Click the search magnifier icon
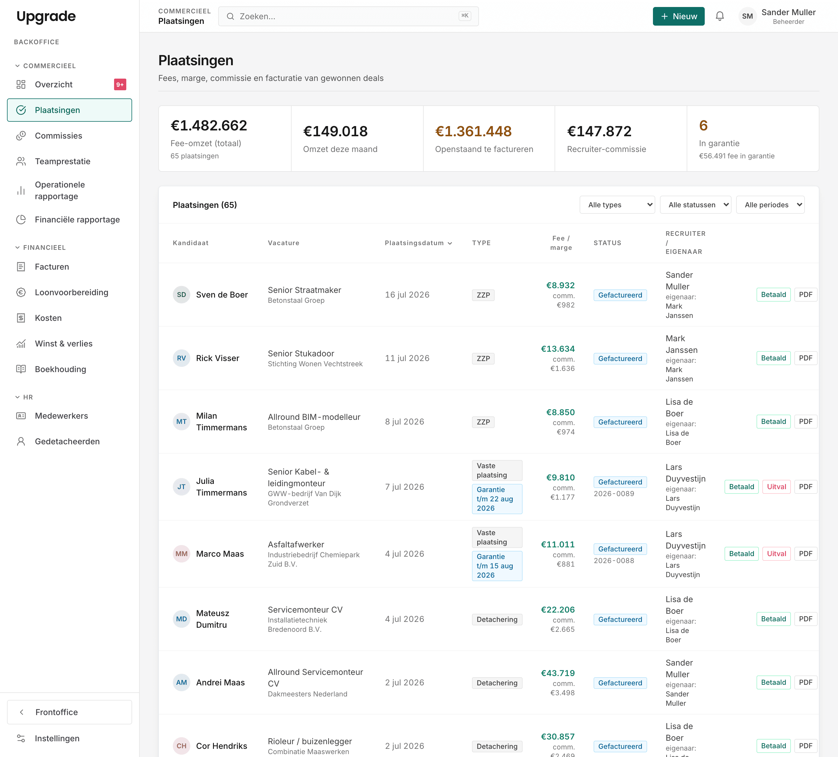The height and width of the screenshot is (757, 838). 230,16
